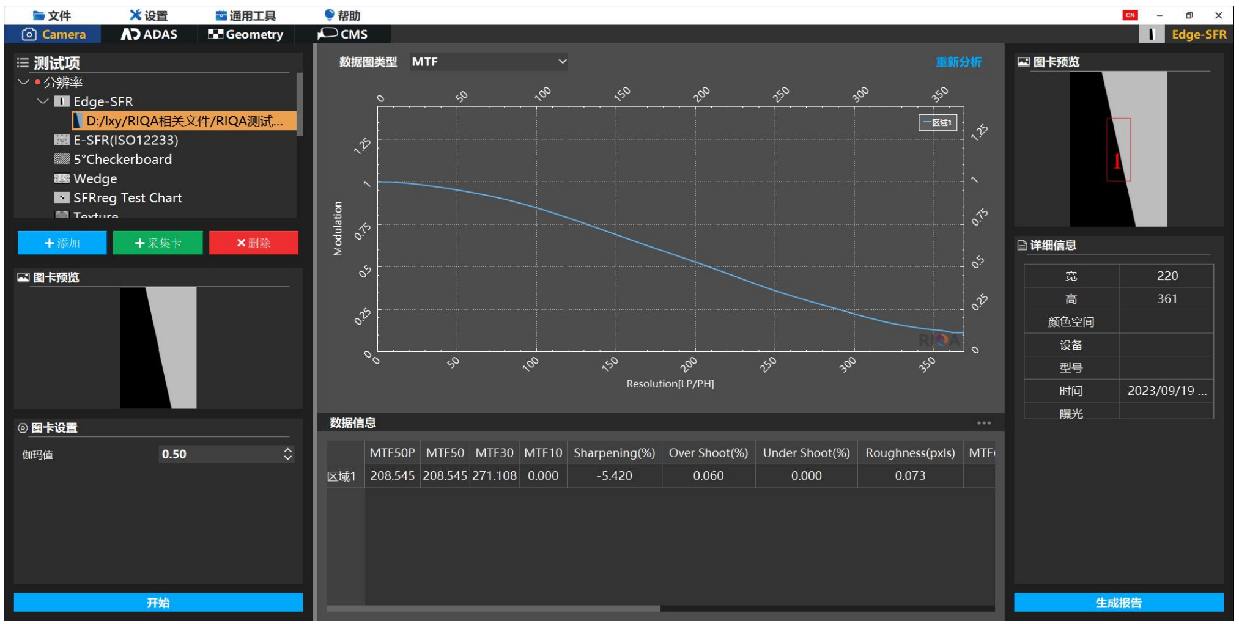Switch to the Geometry tab
1239x624 pixels.
(x=246, y=34)
